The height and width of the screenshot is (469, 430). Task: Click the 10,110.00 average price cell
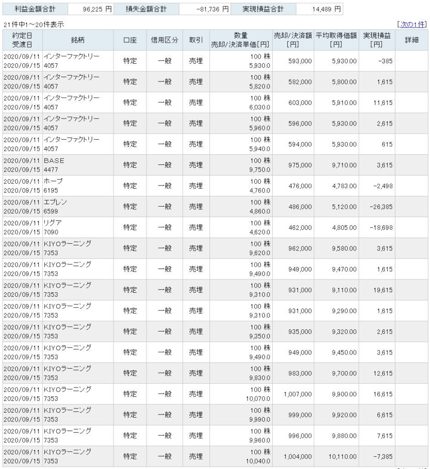point(336,457)
